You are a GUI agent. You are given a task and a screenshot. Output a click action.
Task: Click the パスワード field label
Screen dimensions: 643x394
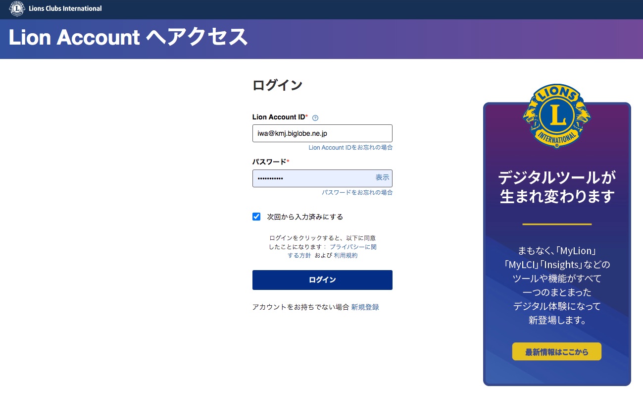click(269, 162)
